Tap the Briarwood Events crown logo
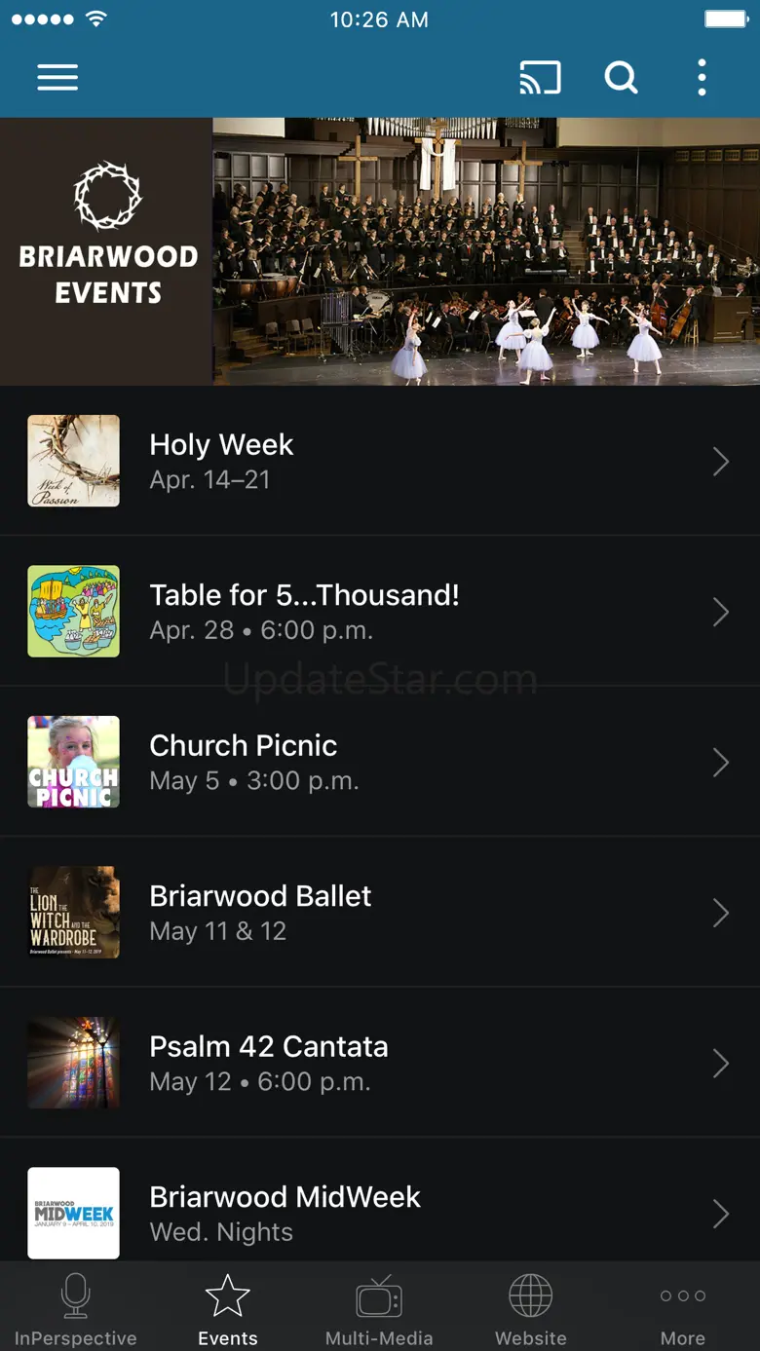The height and width of the screenshot is (1351, 760). (x=107, y=196)
